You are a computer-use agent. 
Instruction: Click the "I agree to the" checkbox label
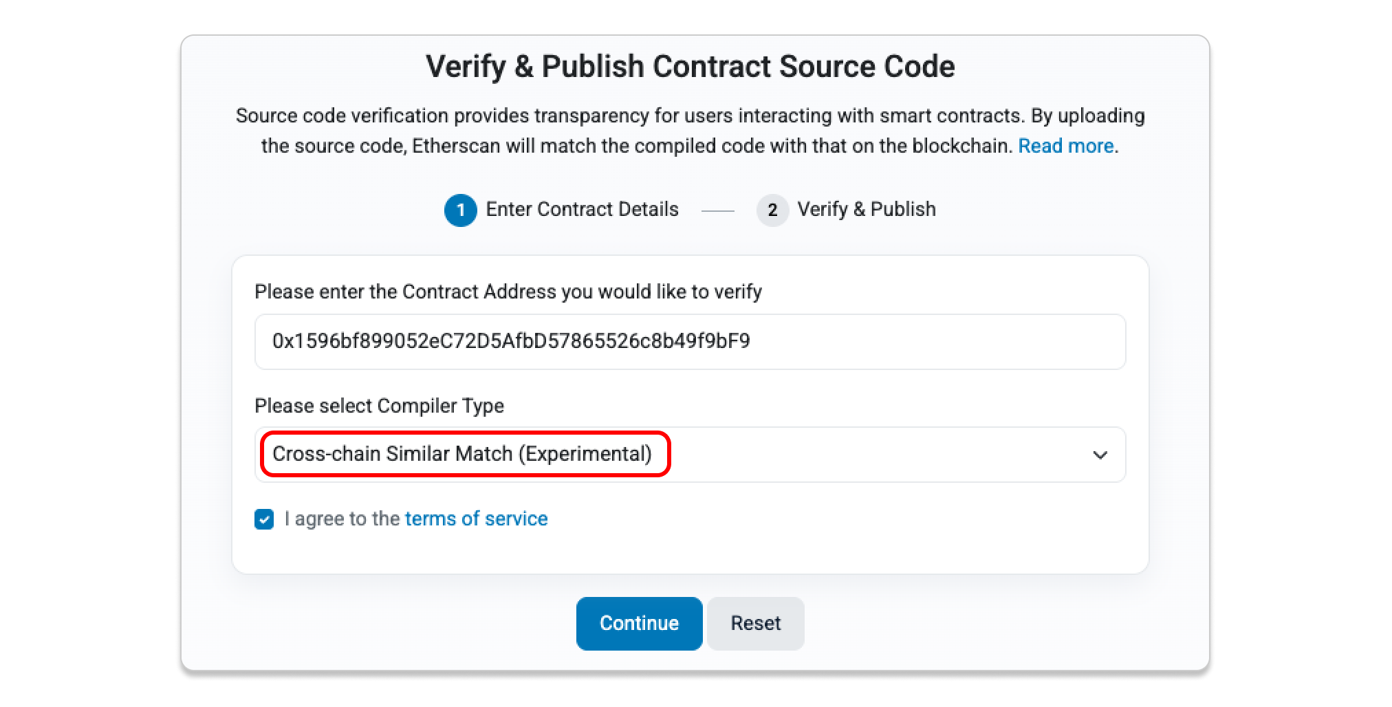[342, 519]
